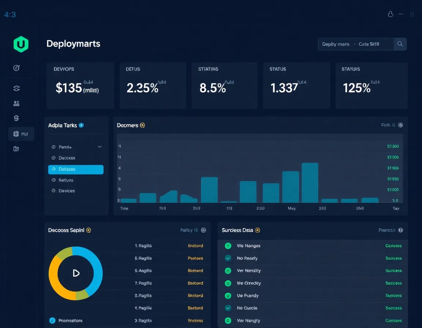This screenshot has width=422, height=328.
Task: Click the Concers status of We Nanges
Action: tap(393, 246)
